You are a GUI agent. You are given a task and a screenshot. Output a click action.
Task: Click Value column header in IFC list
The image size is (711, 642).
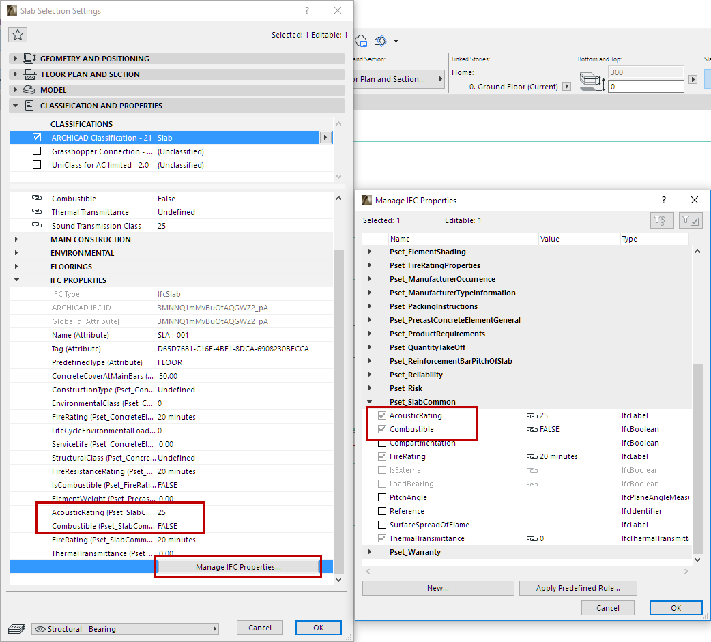point(572,239)
